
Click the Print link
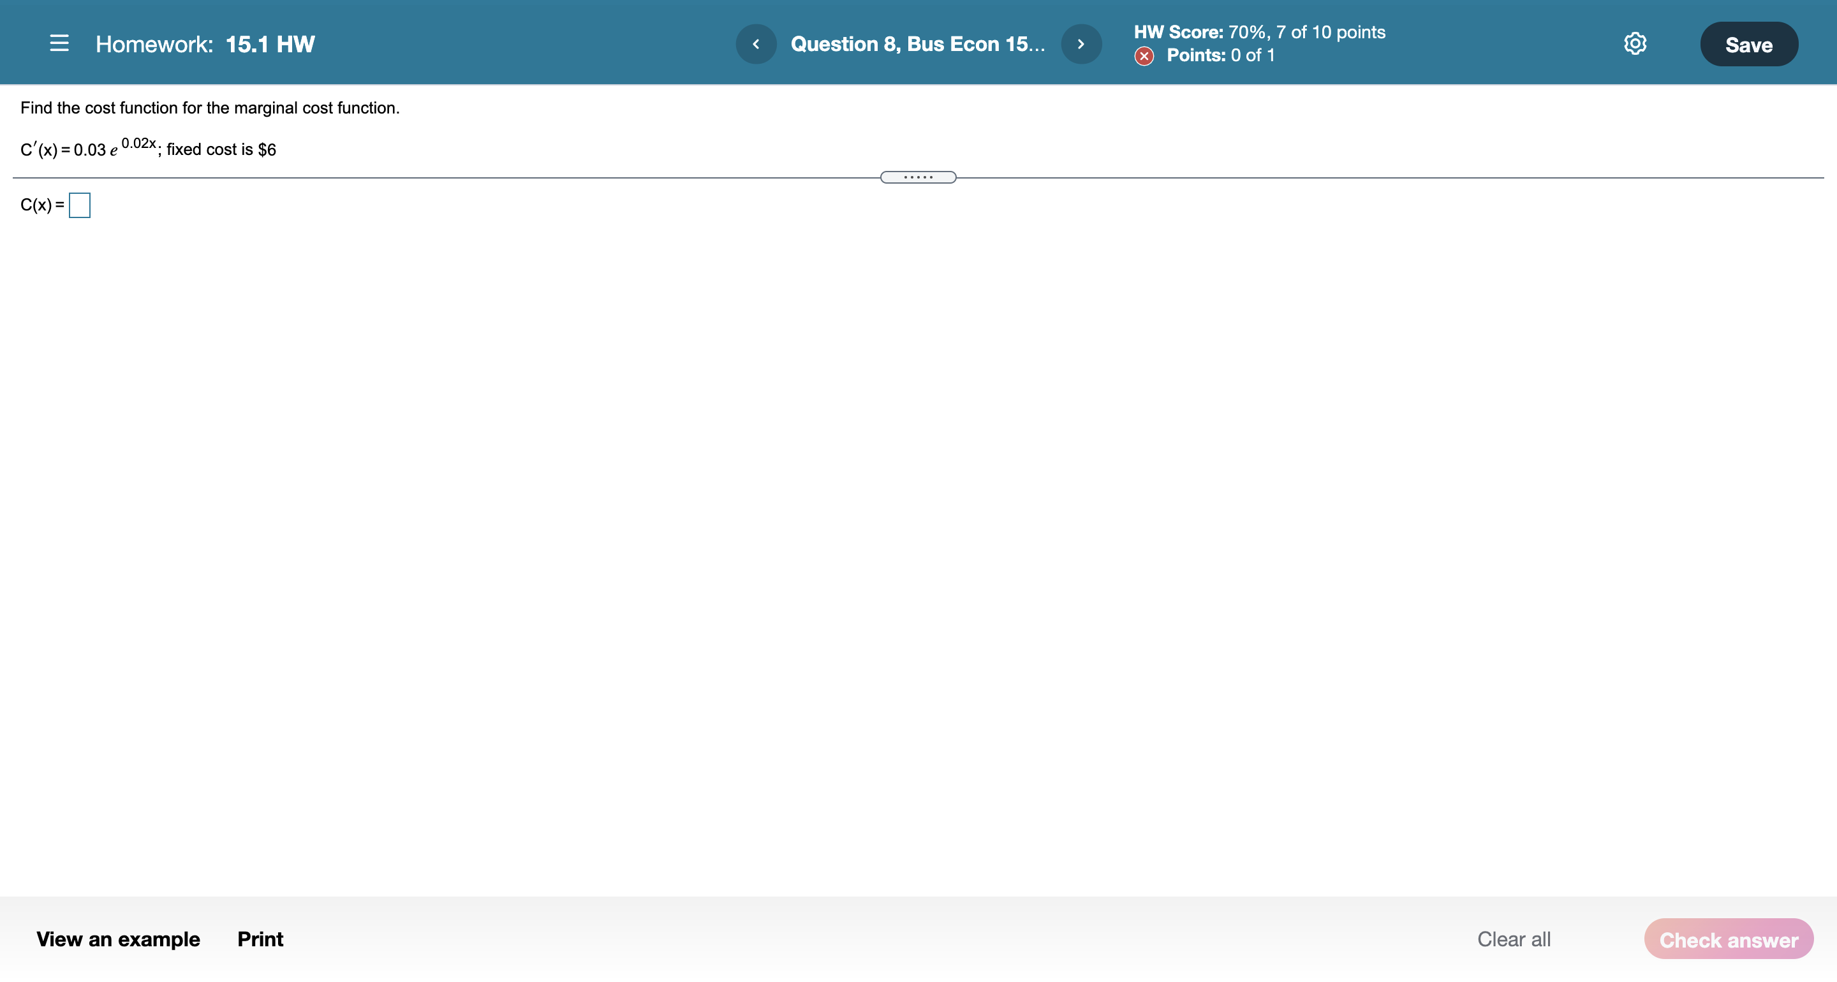tap(260, 939)
